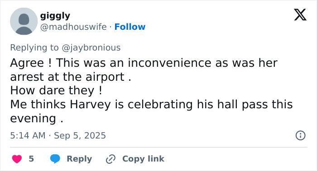The width and height of the screenshot is (317, 171).
Task: Open the Replying to @jaybronious link
Action: point(65,48)
